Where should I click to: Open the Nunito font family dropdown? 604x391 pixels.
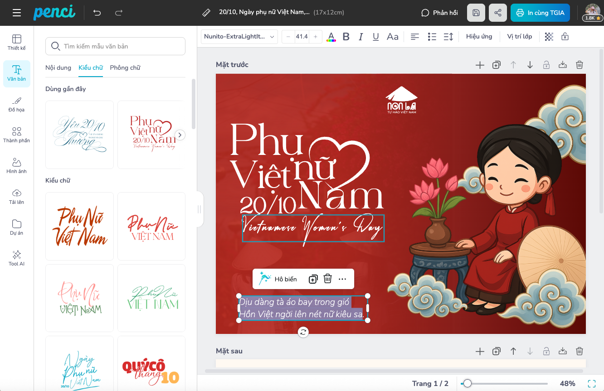(x=239, y=37)
